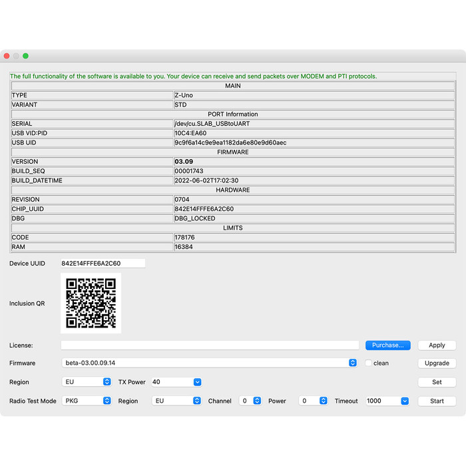Open the Power value selector
Screen dimensions: 466x466
point(314,401)
